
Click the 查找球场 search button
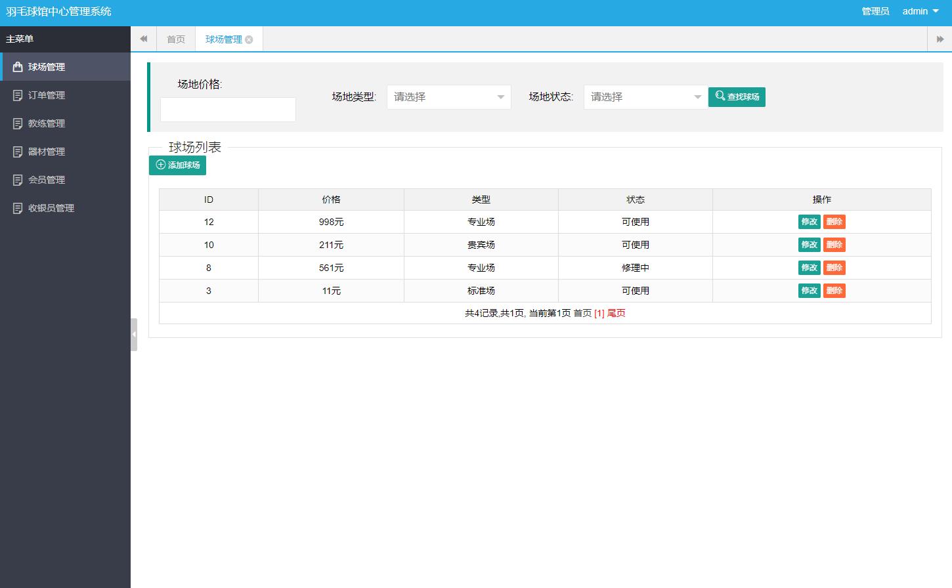point(737,97)
